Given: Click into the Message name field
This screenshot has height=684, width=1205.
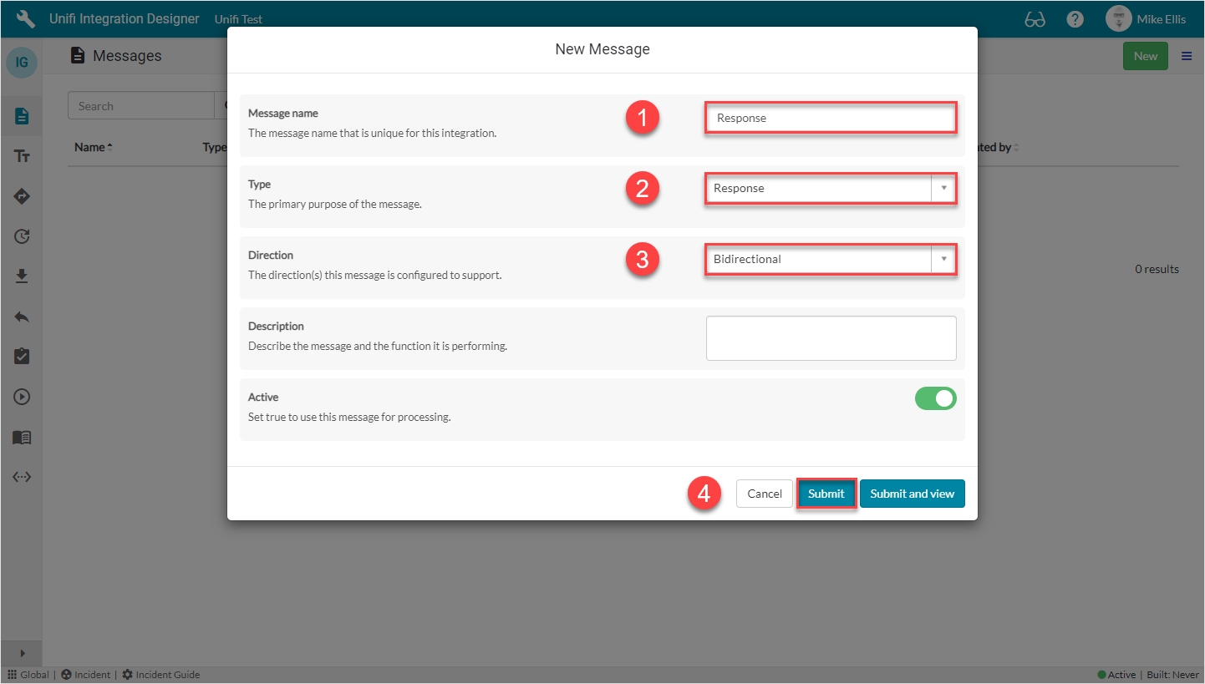Looking at the screenshot, I should coord(830,118).
